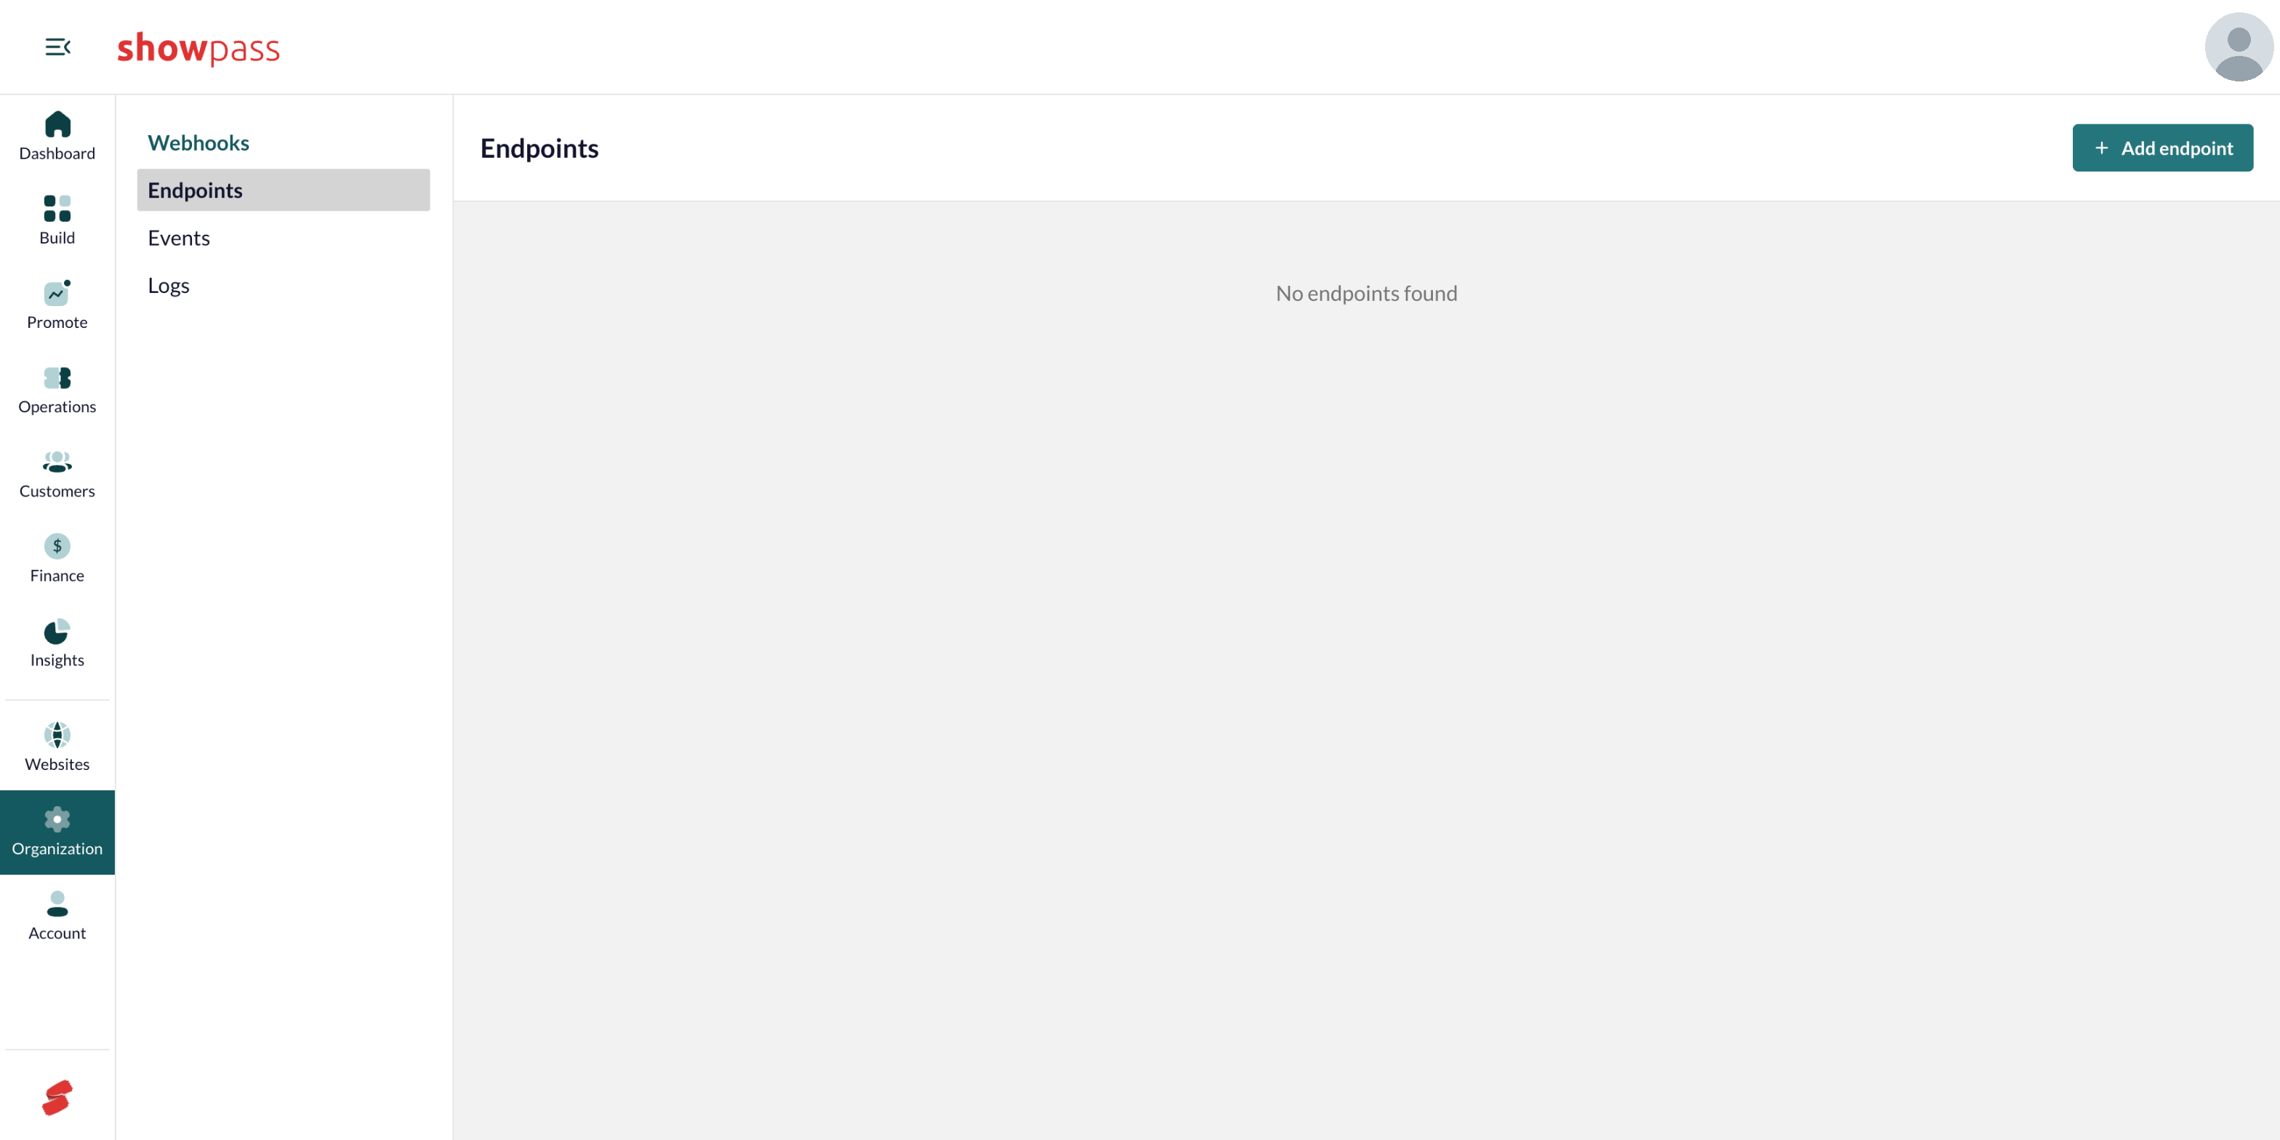Viewport: 2280px width, 1140px height.
Task: Click the Endpoints page title
Action: (539, 148)
